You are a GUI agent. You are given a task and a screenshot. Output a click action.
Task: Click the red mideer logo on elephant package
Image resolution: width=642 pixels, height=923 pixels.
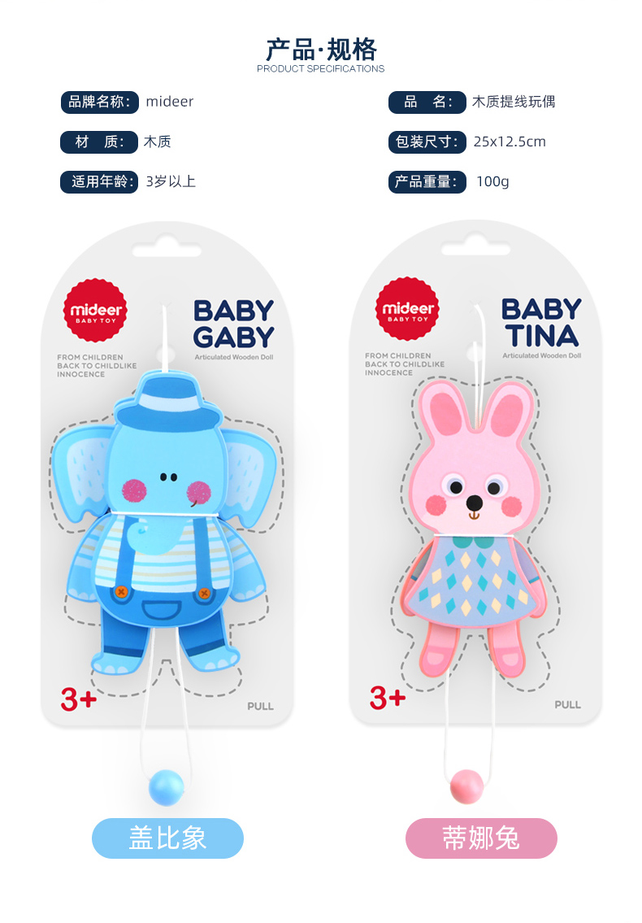(95, 310)
